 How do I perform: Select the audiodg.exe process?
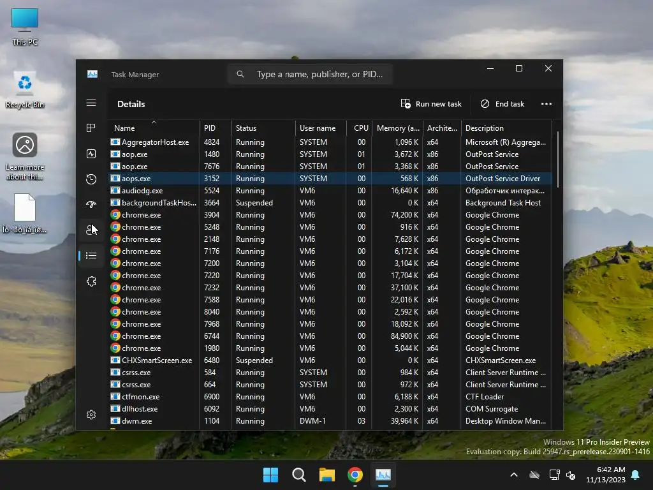(331, 190)
